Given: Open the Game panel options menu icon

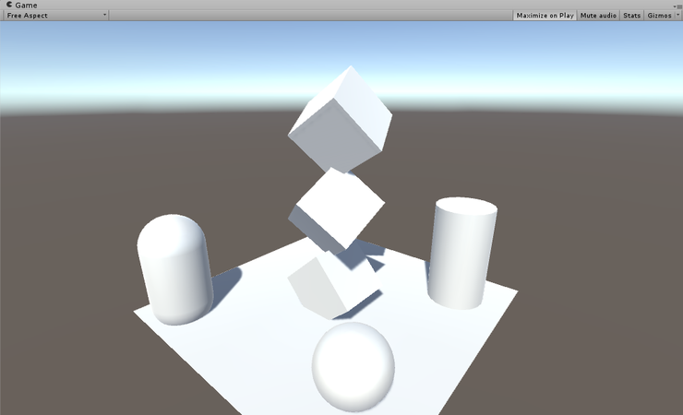Looking at the screenshot, I should tap(678, 6).
